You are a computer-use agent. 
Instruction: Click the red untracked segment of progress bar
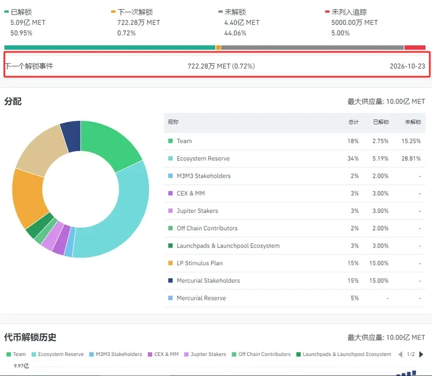click(x=415, y=48)
